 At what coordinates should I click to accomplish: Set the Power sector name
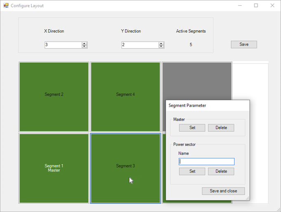point(192,171)
